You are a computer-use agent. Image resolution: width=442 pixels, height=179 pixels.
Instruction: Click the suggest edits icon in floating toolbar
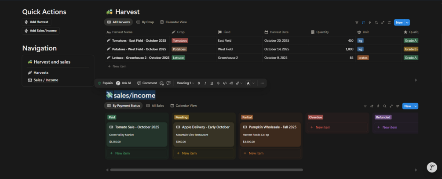pos(168,83)
